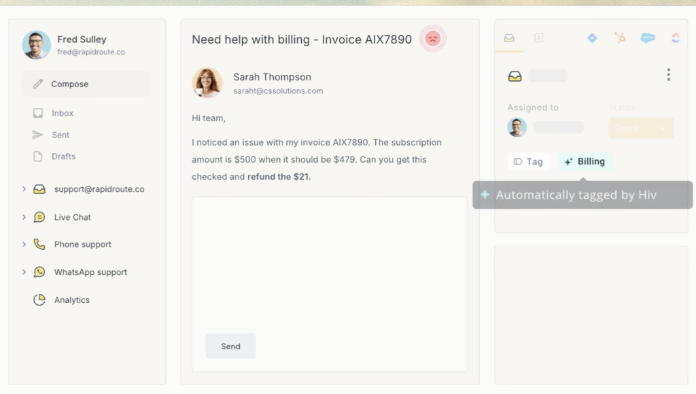Click the Live Chat bubble icon
This screenshot has width=696, height=394.
[x=39, y=217]
